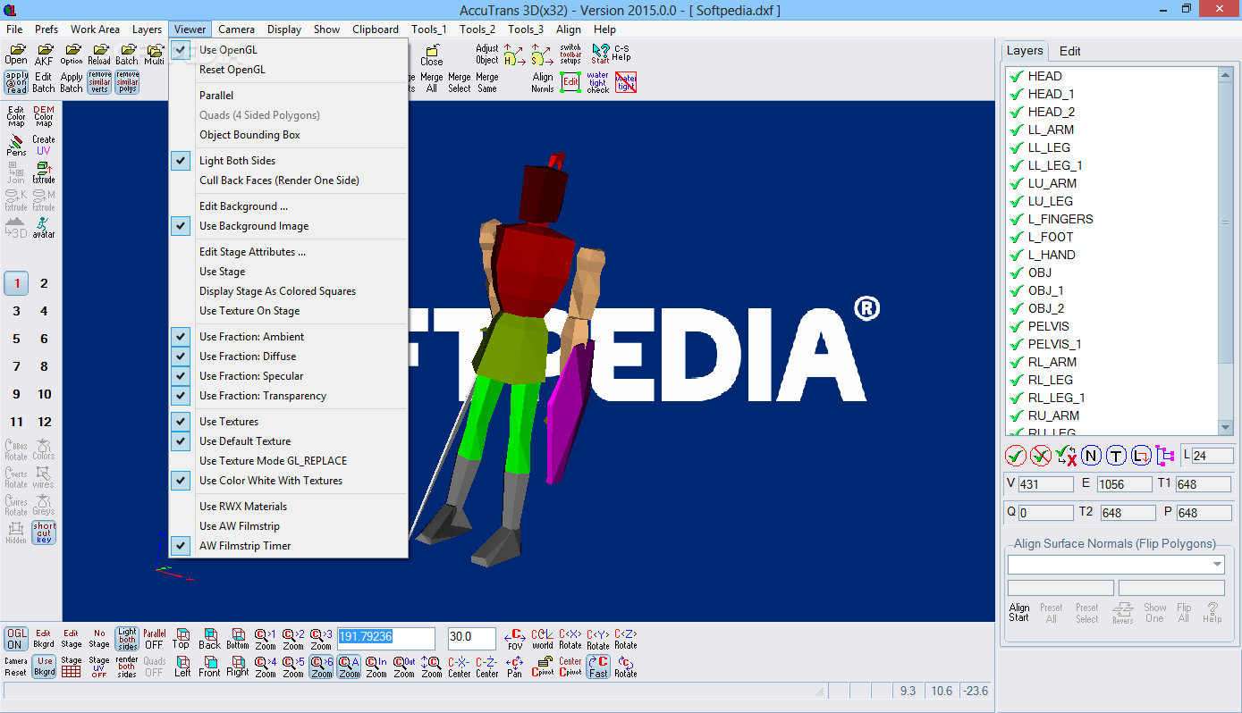Click the Camera Reset button
The height and width of the screenshot is (713, 1242).
(16, 667)
